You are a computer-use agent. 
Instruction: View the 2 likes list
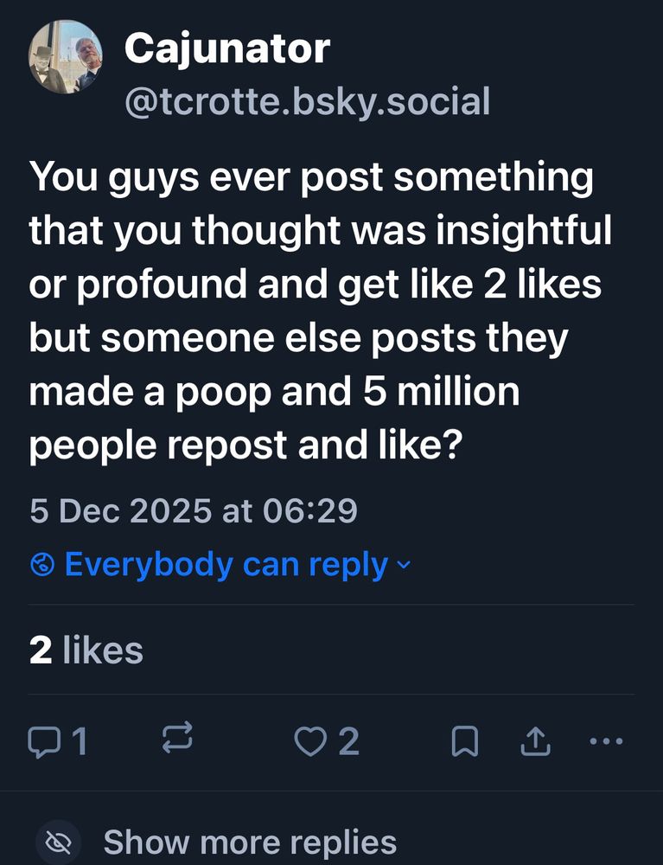[x=86, y=650]
